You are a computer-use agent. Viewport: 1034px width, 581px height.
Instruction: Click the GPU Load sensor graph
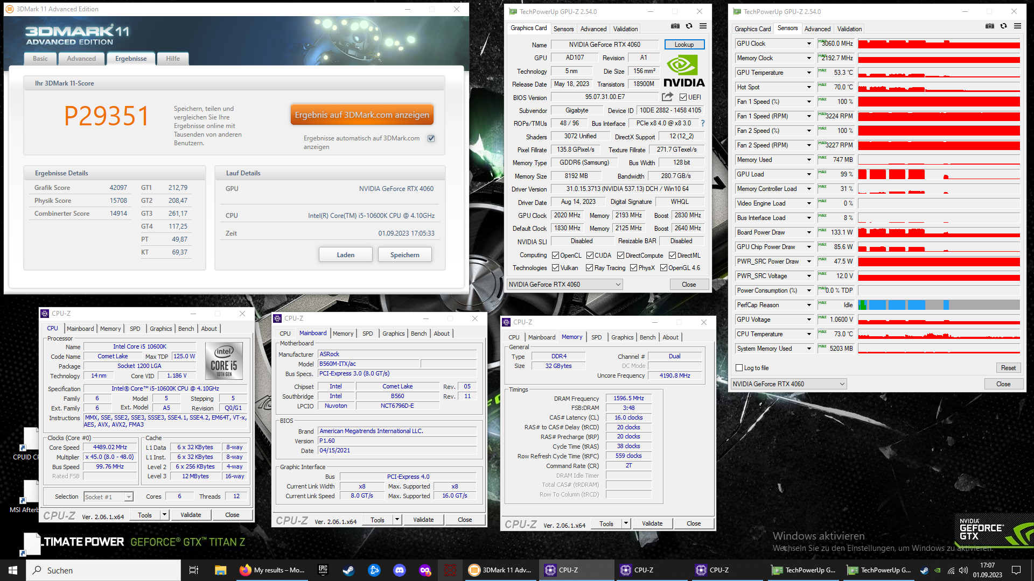click(939, 174)
